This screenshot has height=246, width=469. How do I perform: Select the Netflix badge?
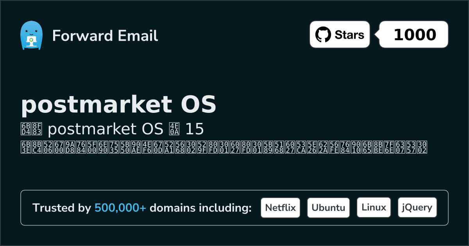point(280,208)
